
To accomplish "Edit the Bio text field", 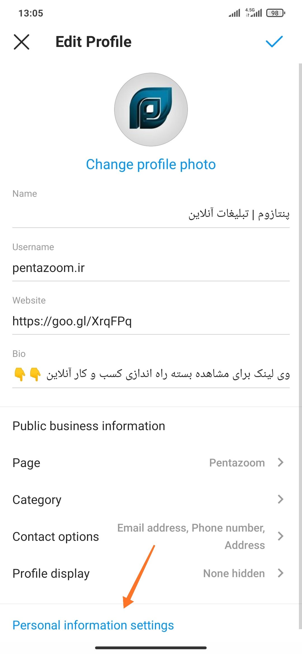I will tap(151, 374).
